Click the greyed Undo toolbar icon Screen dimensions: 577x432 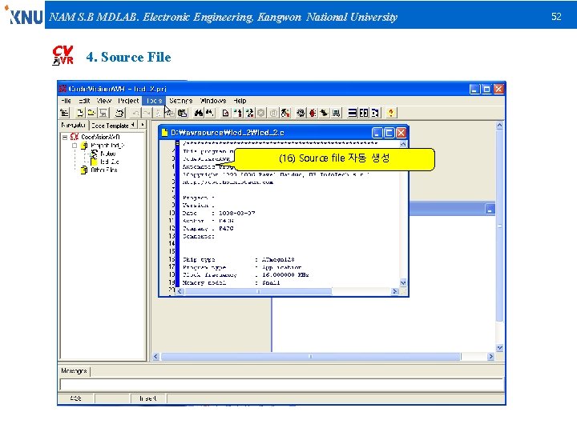point(135,113)
